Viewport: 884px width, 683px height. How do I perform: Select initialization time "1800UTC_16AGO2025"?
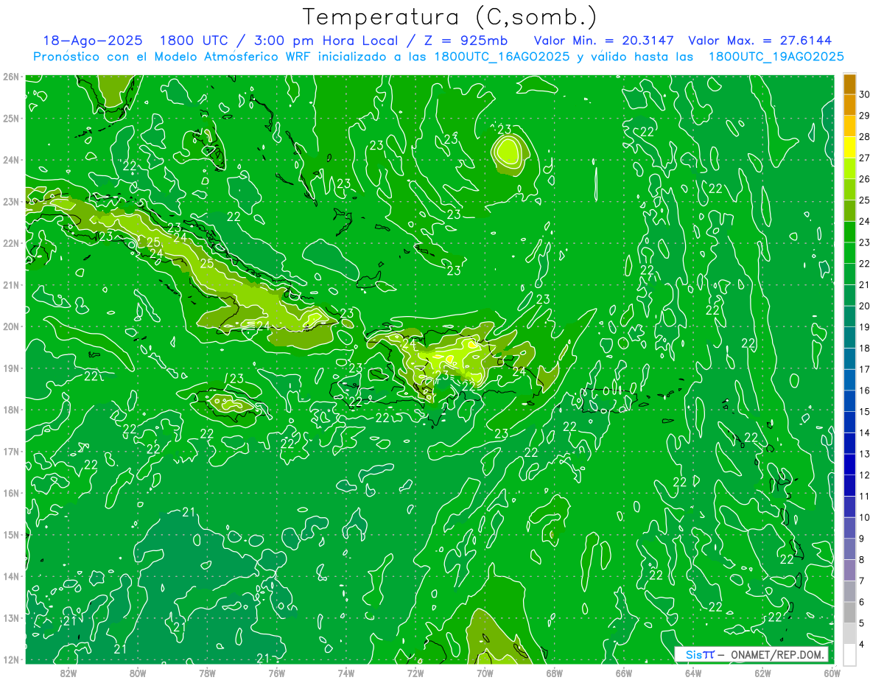pyautogui.click(x=501, y=56)
